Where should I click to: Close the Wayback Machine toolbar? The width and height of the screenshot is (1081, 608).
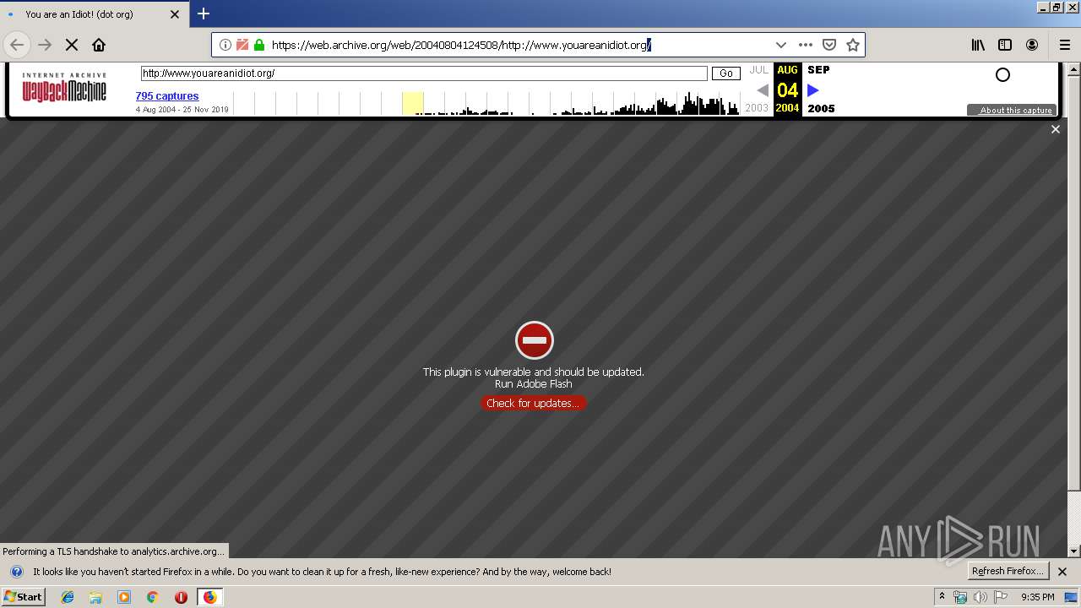[1055, 129]
